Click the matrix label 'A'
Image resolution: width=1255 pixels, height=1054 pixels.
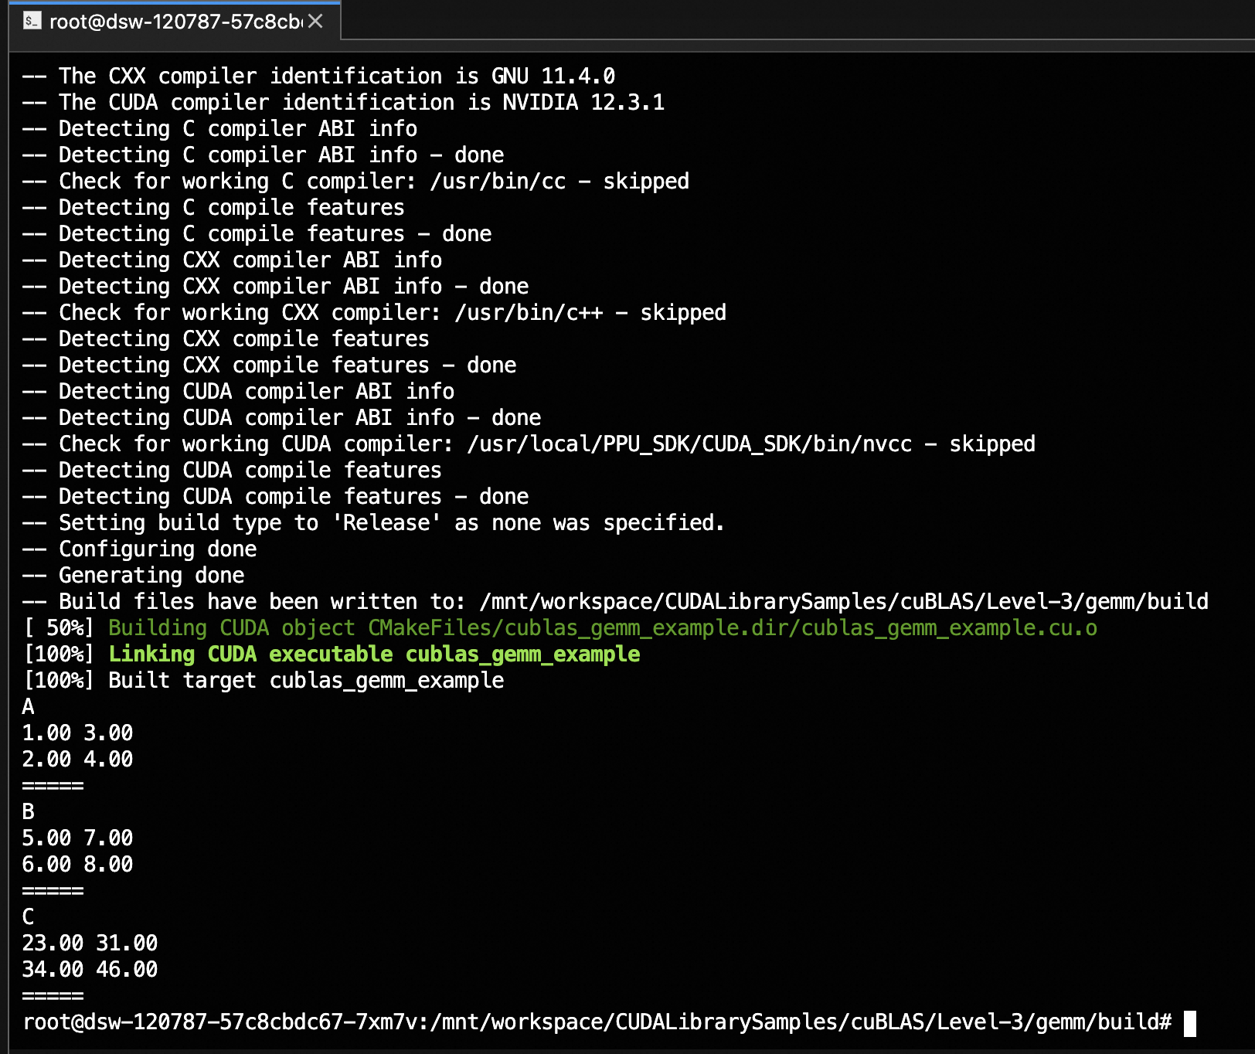pos(29,706)
